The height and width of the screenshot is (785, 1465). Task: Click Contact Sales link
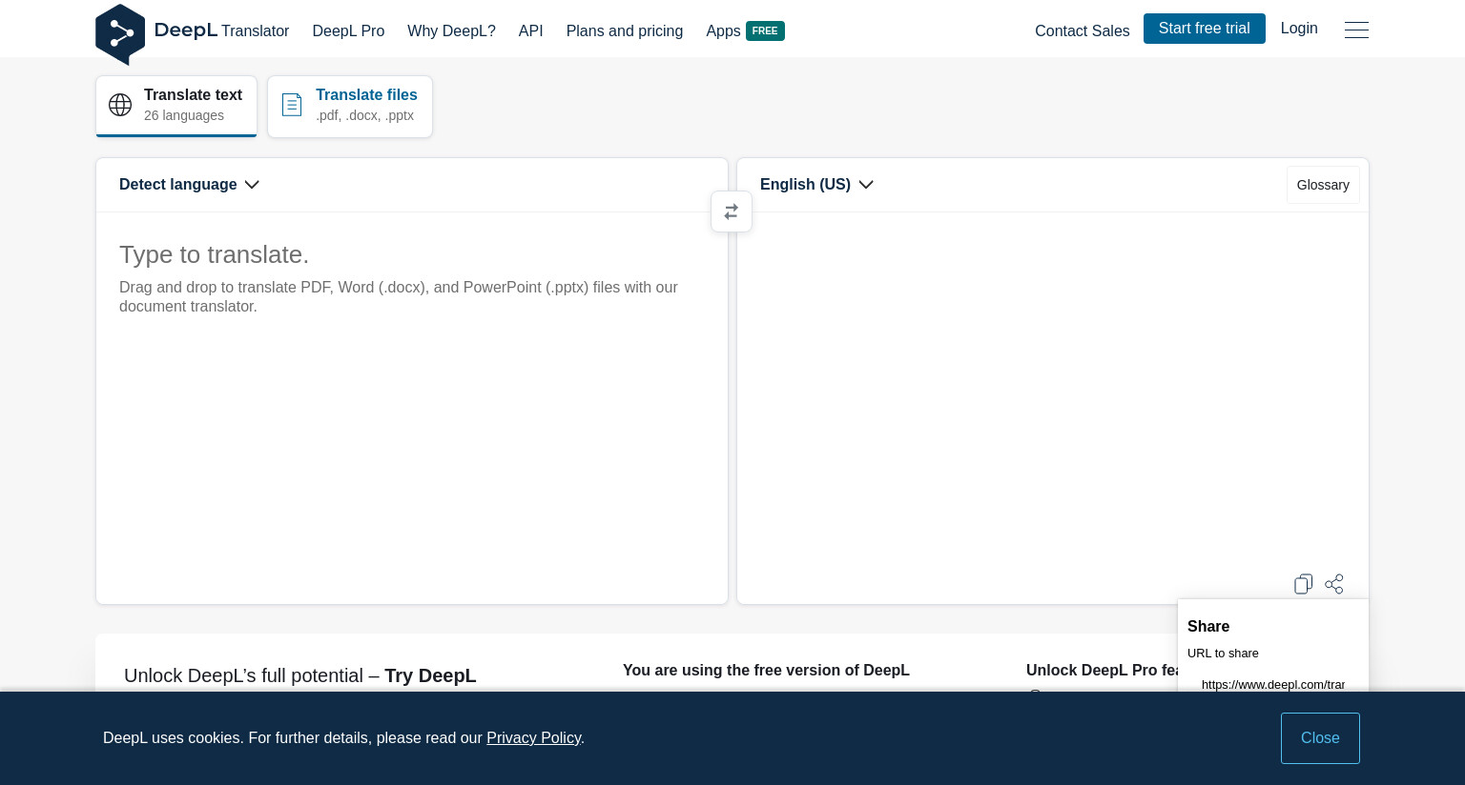[1082, 30]
